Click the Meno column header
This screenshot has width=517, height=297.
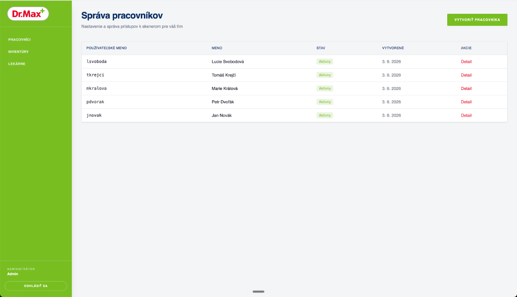point(217,48)
